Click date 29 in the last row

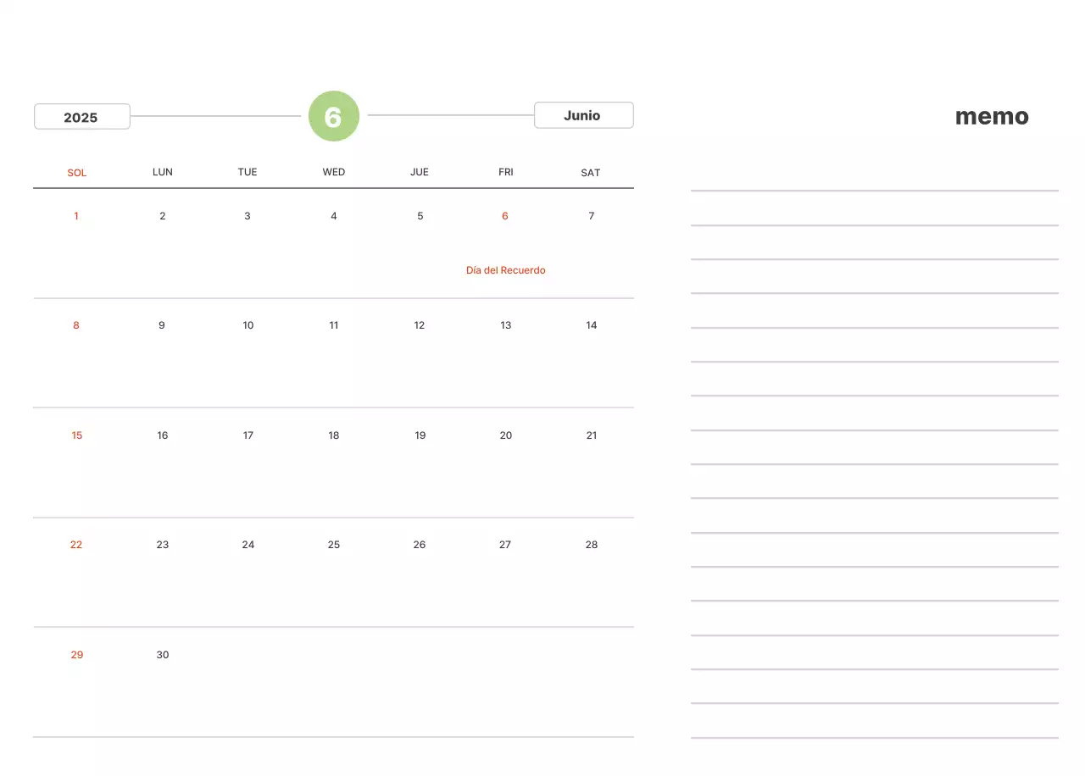77,655
